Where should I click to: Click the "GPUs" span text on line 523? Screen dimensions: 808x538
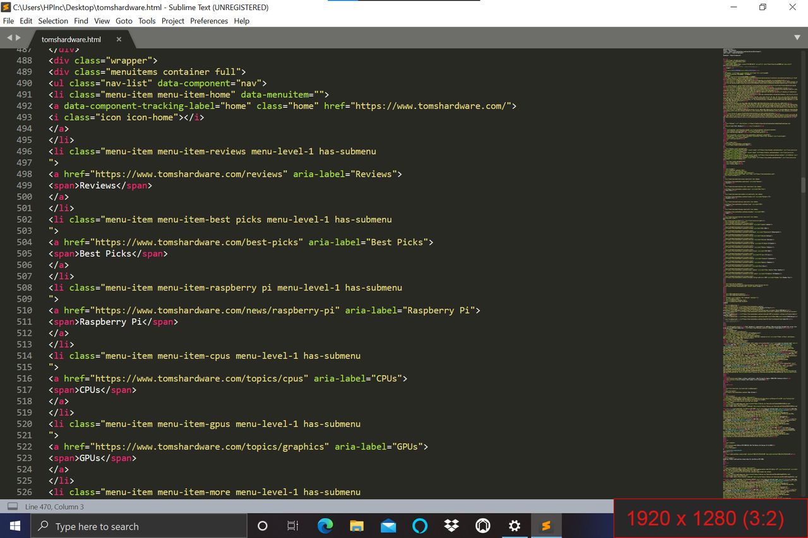point(90,458)
